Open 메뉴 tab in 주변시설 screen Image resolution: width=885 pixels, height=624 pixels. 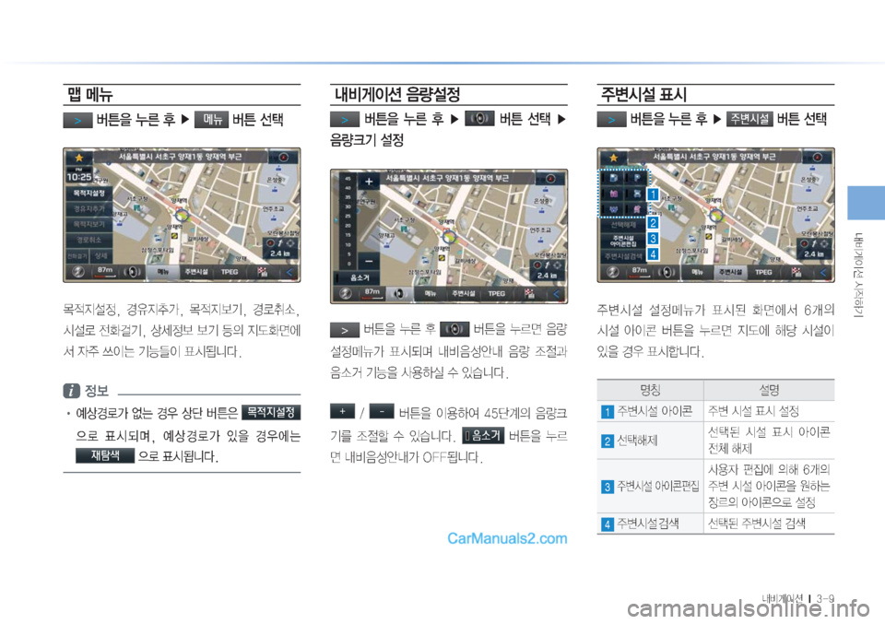click(x=697, y=272)
